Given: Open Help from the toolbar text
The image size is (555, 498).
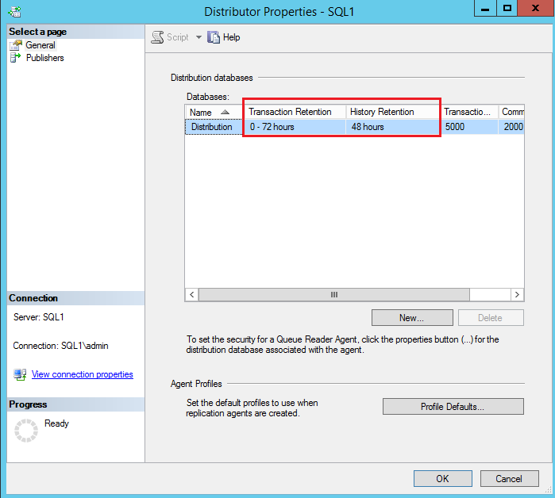Looking at the screenshot, I should (x=232, y=37).
